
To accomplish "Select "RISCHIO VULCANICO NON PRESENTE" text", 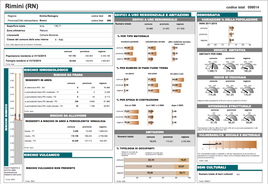I will [x=51, y=168].
